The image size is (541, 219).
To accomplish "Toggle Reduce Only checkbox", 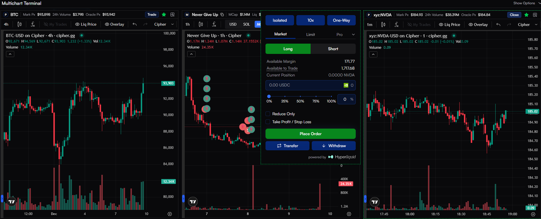I will [268, 114].
